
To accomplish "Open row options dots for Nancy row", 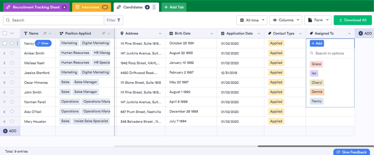I will point(17,43).
